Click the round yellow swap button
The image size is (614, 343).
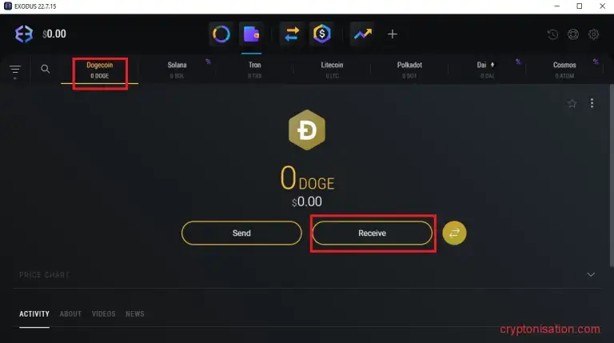click(454, 233)
